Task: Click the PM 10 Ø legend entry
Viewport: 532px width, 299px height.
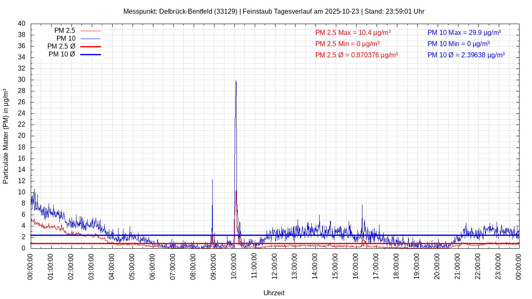Action: pyautogui.click(x=62, y=54)
